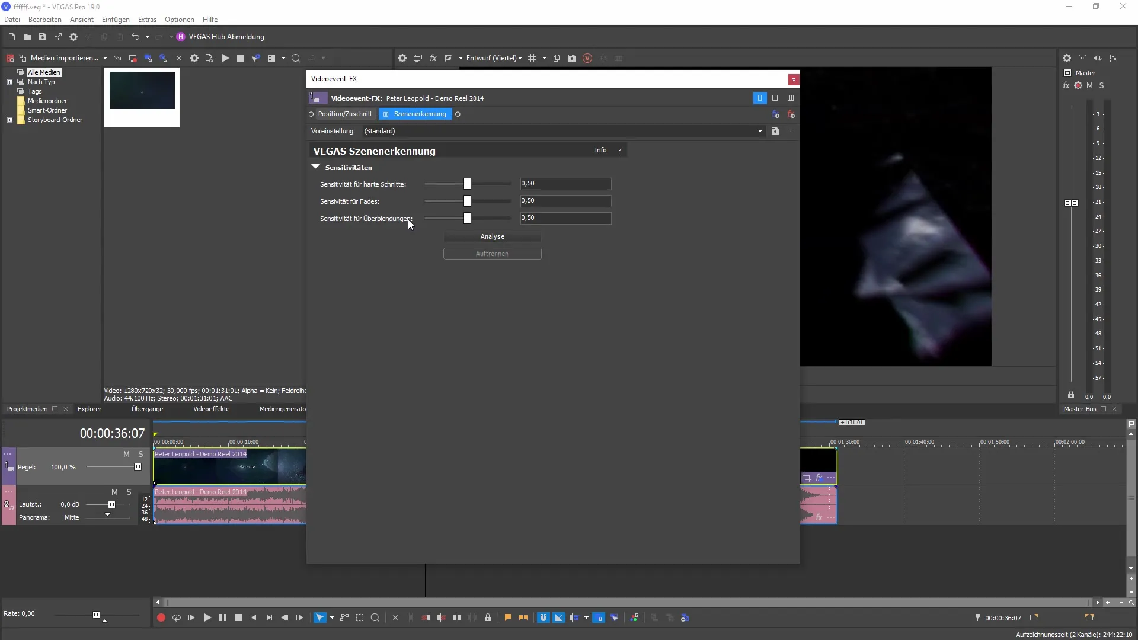Switch FX window to two-column layout

pos(775,98)
